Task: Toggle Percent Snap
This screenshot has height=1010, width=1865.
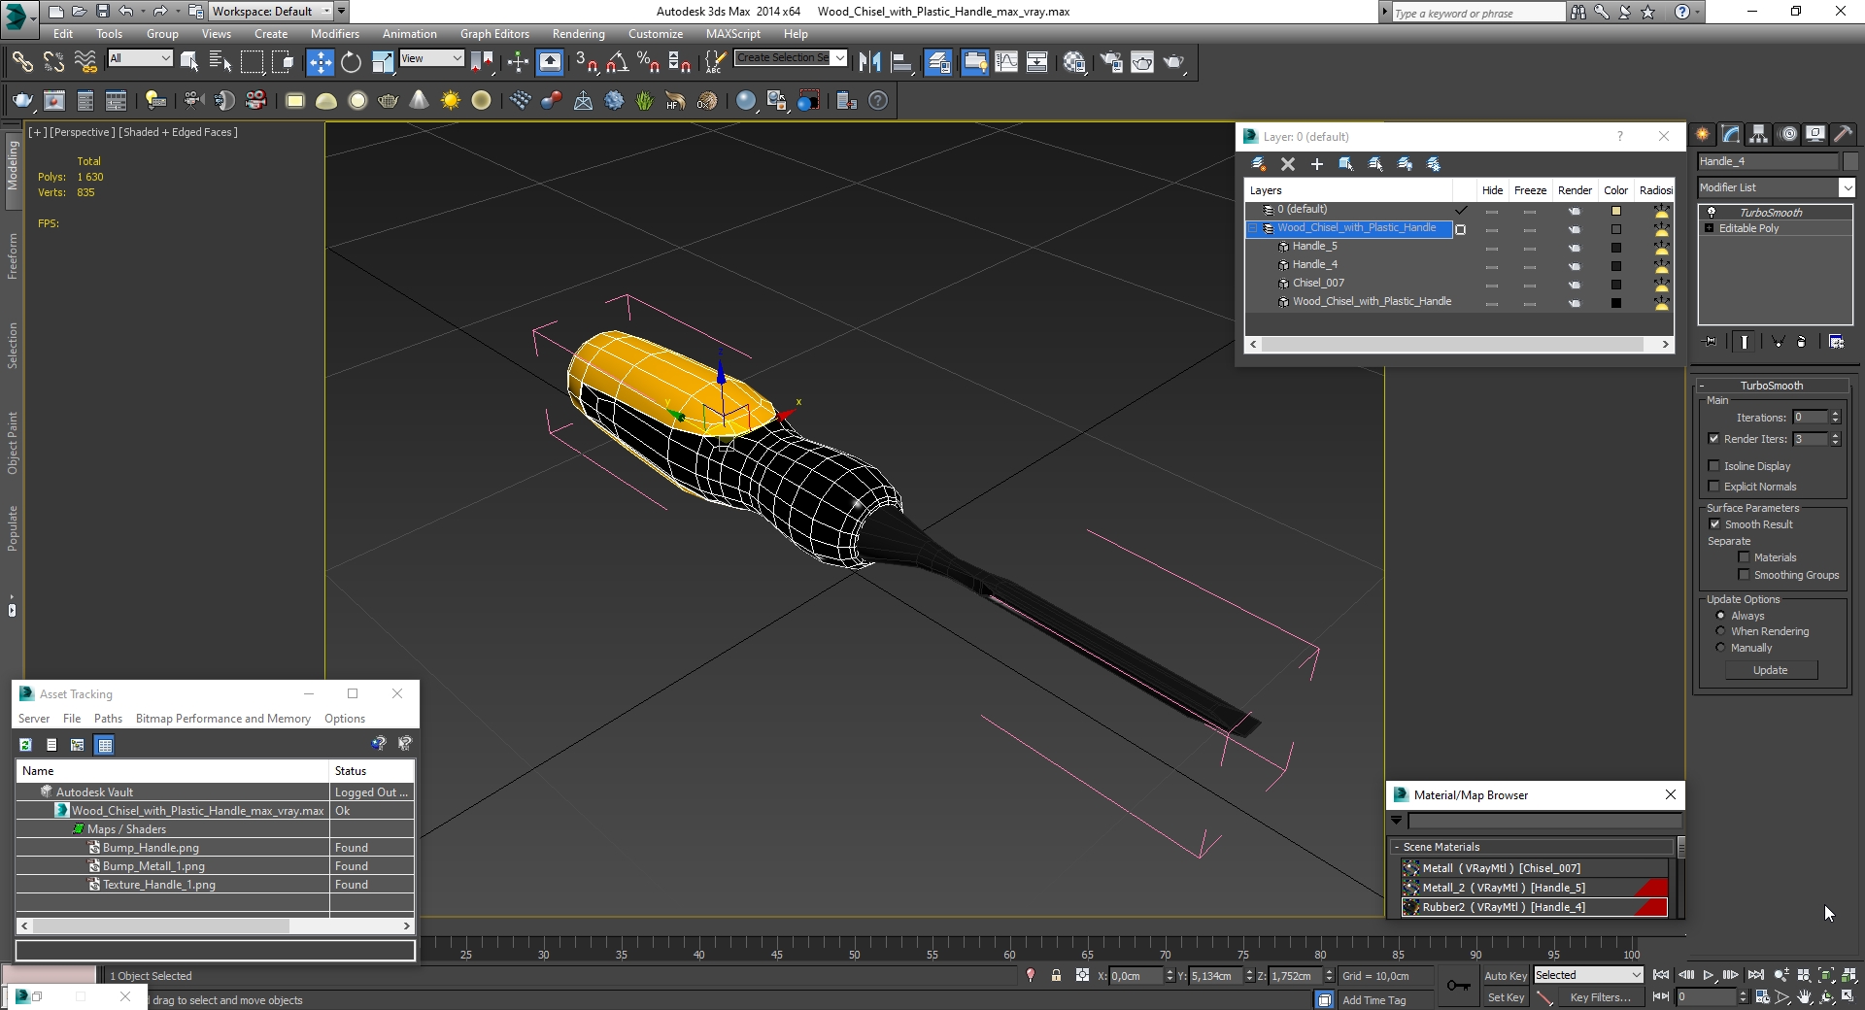Action: tap(648, 62)
